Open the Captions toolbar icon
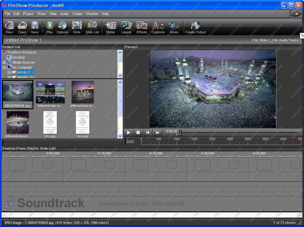304x227 pixels. click(158, 27)
